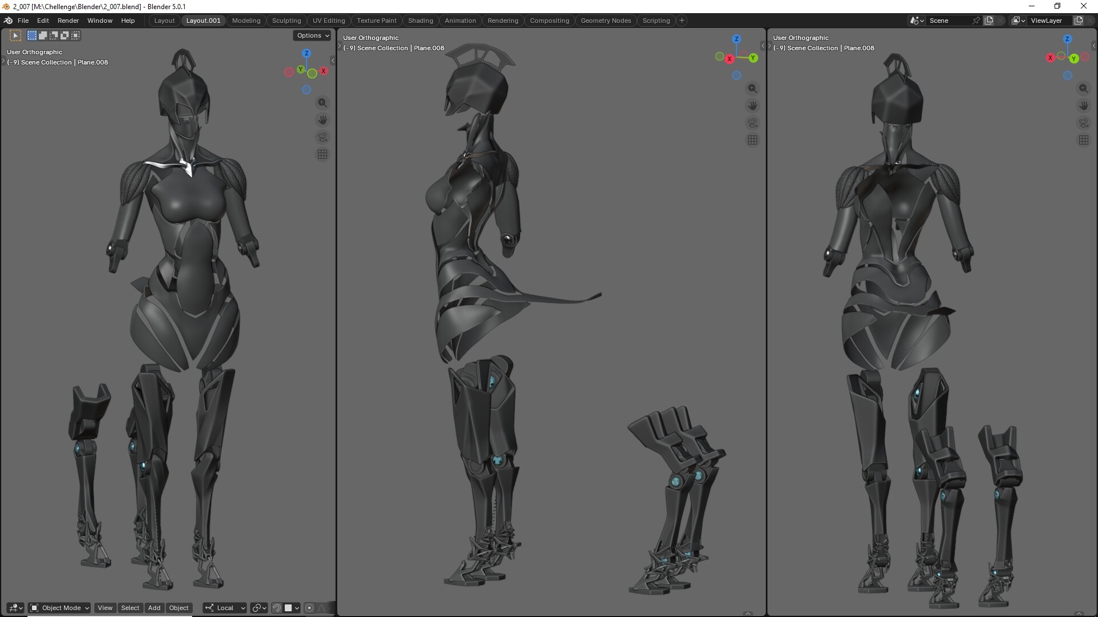This screenshot has width=1098, height=617.
Task: Click the Blender logo menu icon
Action: coord(8,21)
